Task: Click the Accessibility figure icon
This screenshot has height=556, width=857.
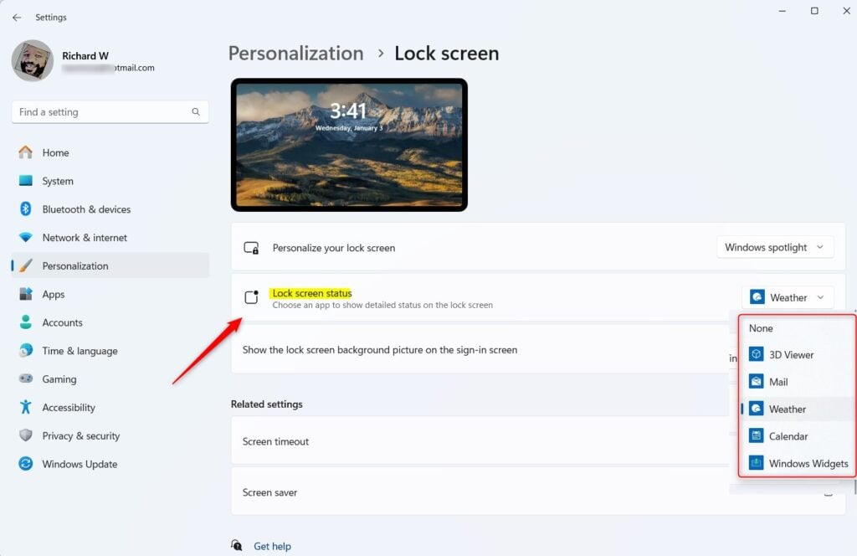Action: coord(26,407)
